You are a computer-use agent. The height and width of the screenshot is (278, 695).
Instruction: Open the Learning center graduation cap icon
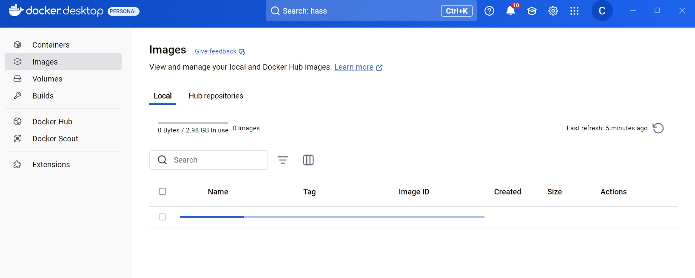(x=532, y=11)
